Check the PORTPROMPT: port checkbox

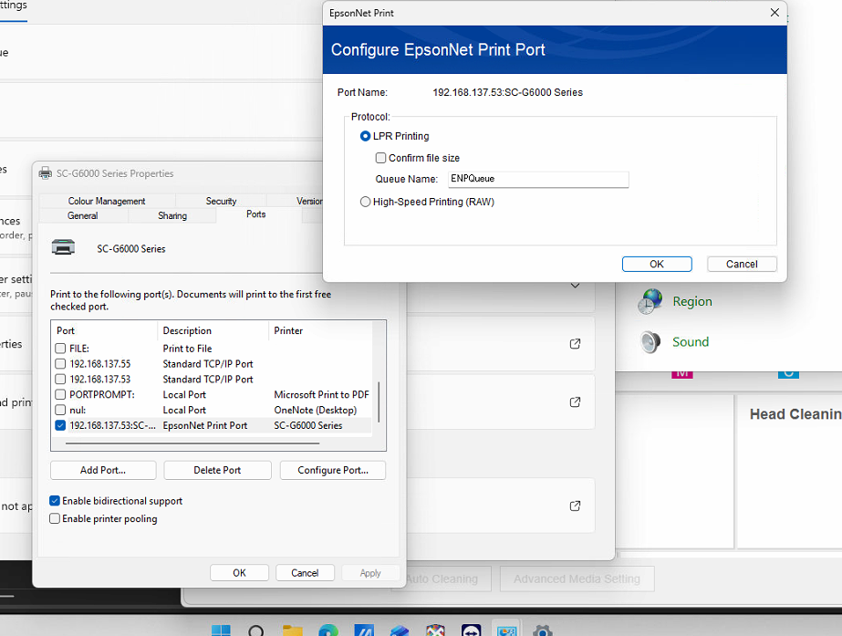(60, 394)
